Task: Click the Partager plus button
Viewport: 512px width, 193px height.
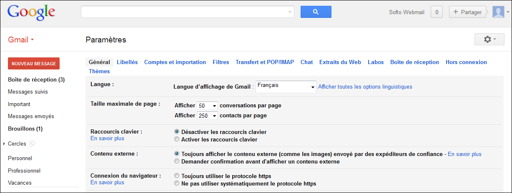Action: click(467, 12)
